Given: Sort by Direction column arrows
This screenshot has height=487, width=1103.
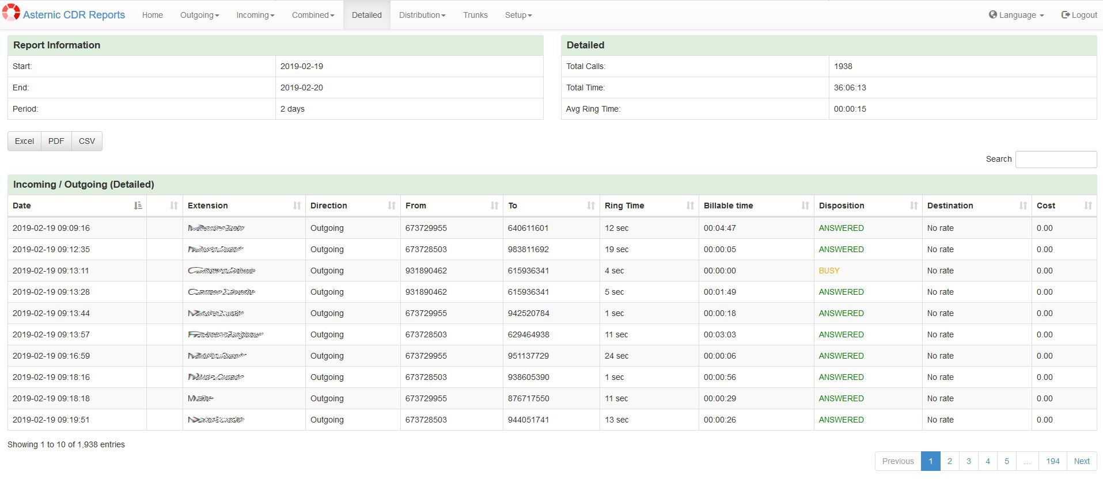Looking at the screenshot, I should tap(392, 206).
